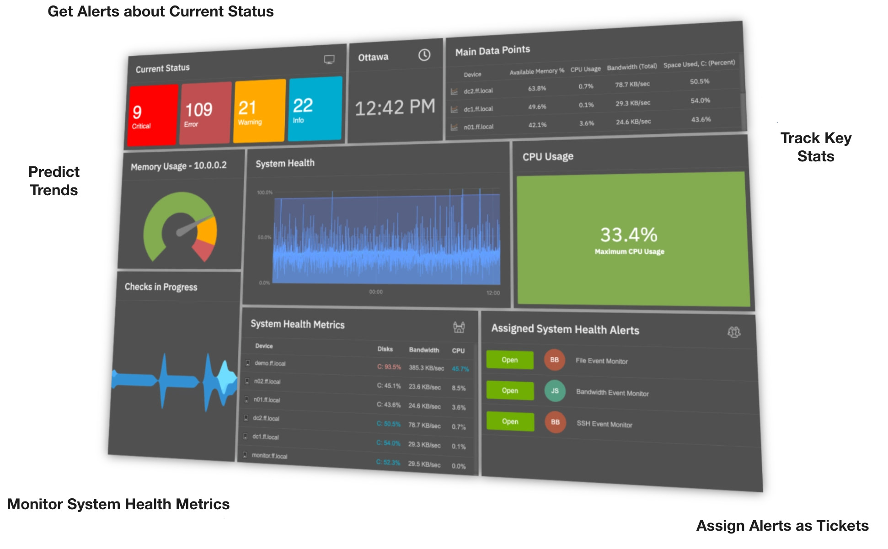Click the monitor icon in Current Status header

click(329, 59)
